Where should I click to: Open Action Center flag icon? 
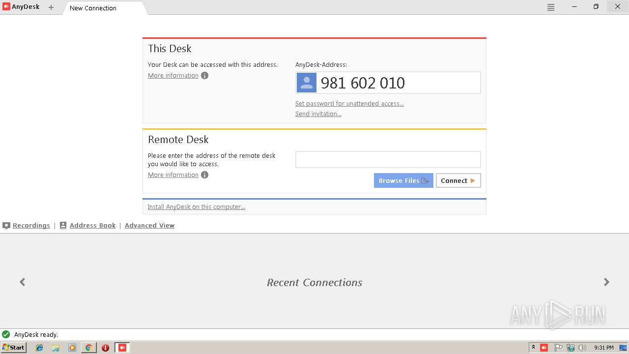pos(559,348)
